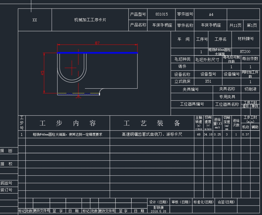The width and height of the screenshot is (262, 215).
Task: Click the material value HT200
Action: click(x=245, y=52)
